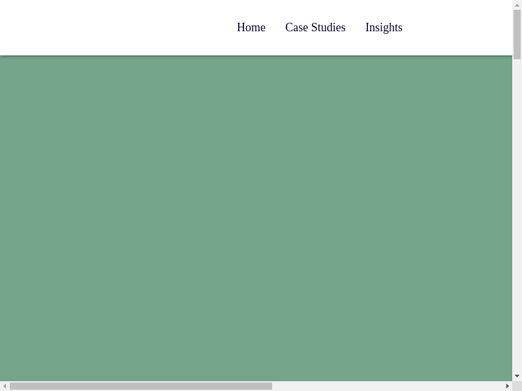Click the white header space right of Insights
Viewport: 522px width, 391px height.
click(x=457, y=27)
